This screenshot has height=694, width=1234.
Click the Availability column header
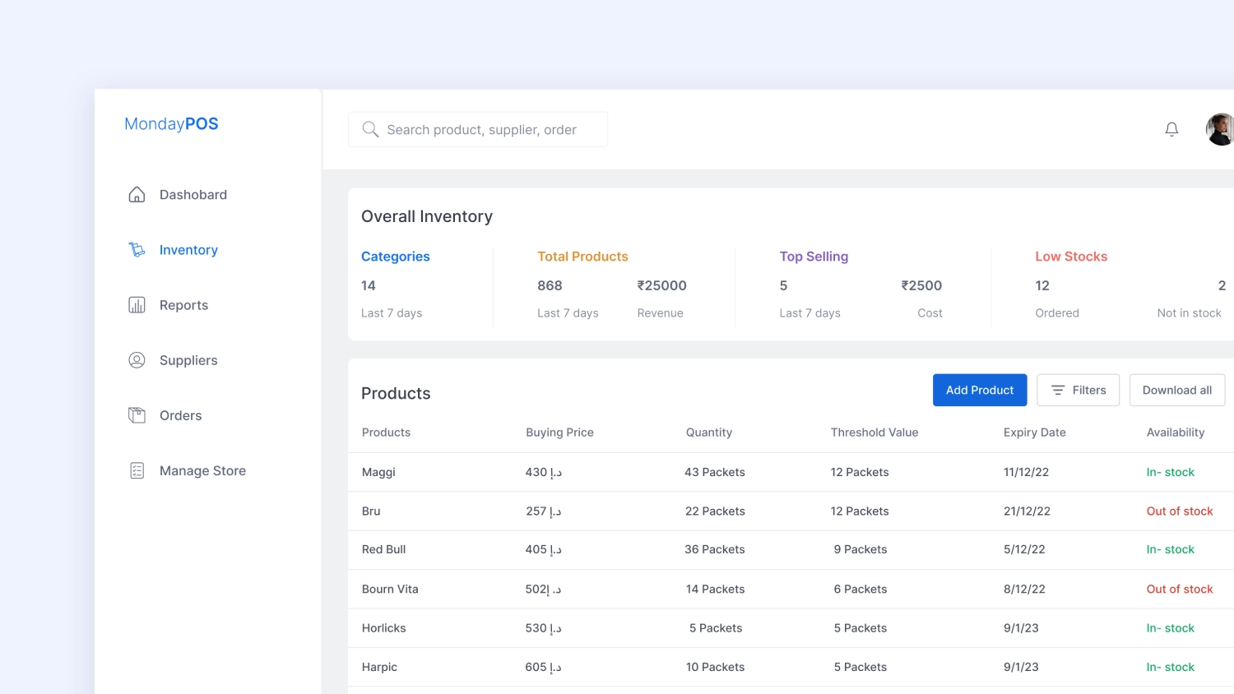[1175, 433]
